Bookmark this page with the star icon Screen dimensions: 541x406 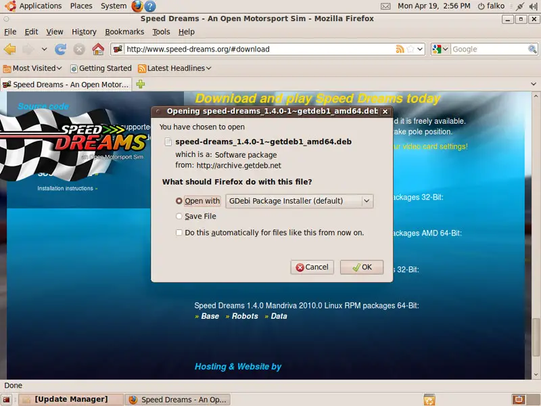click(410, 49)
